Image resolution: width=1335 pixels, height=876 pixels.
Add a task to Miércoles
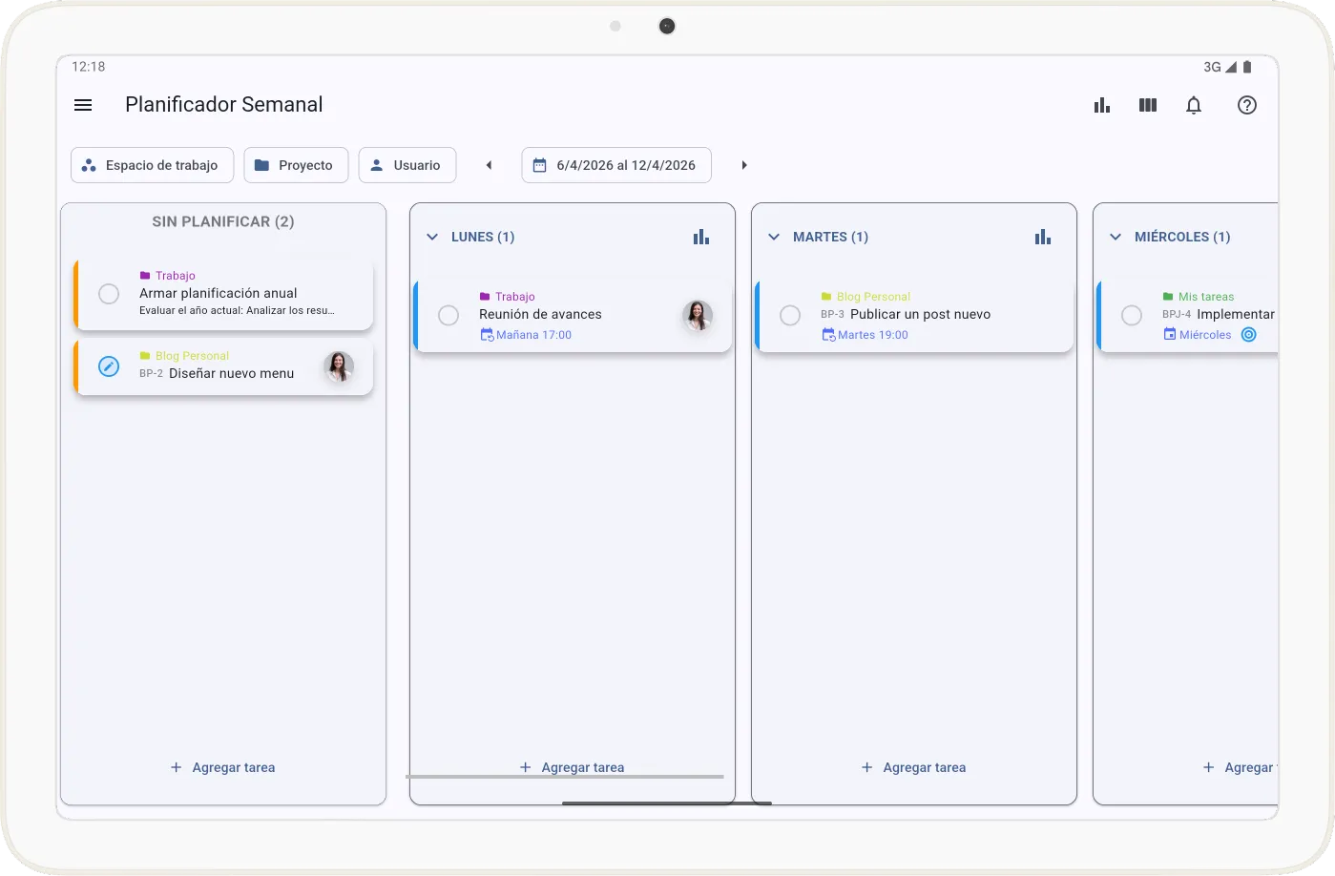click(x=1240, y=767)
